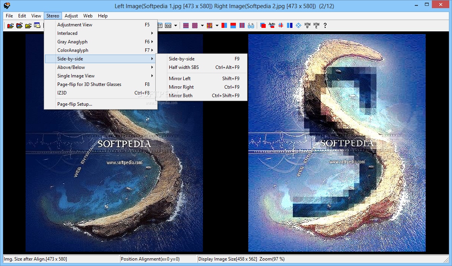
Task: Expand the Side-by-side parent menu entry
Action: pos(100,59)
